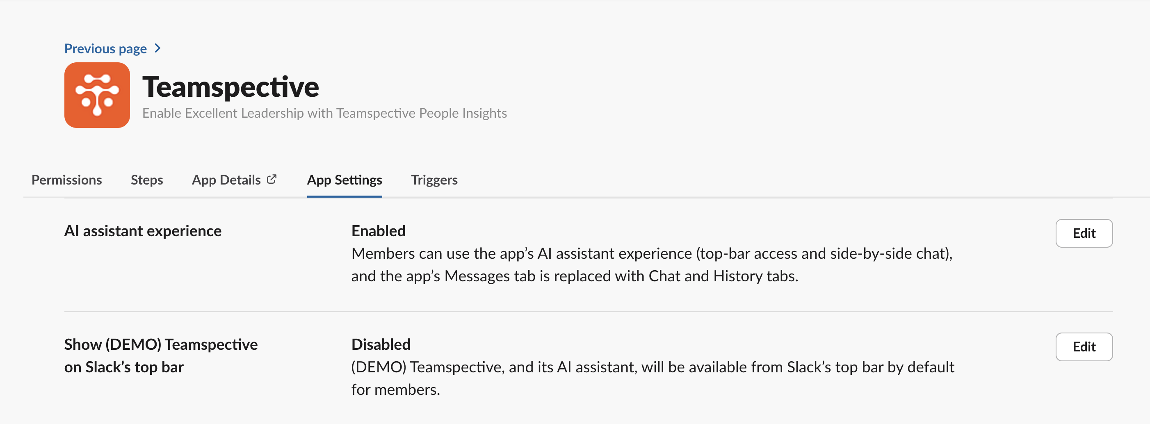The width and height of the screenshot is (1150, 424).
Task: Edit the AI assistant experience setting
Action: [1084, 233]
